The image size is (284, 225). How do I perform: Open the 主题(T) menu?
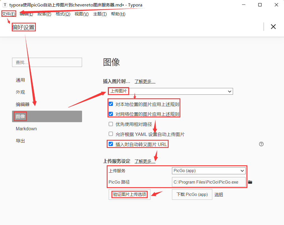100,14
